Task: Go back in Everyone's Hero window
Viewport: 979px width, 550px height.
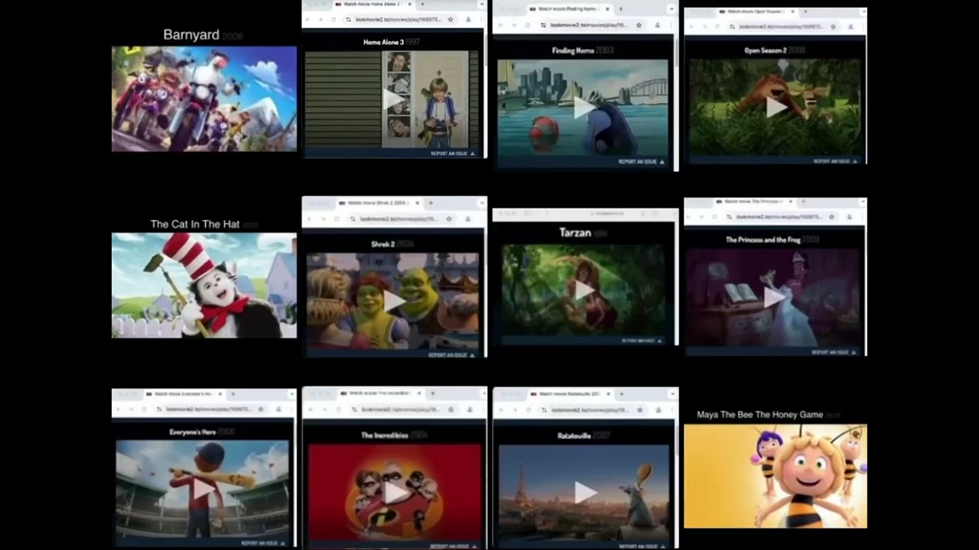Action: click(120, 409)
